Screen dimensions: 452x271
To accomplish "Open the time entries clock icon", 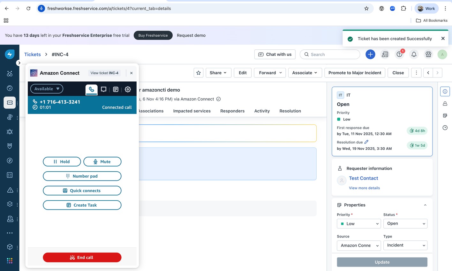I will [445, 128].
